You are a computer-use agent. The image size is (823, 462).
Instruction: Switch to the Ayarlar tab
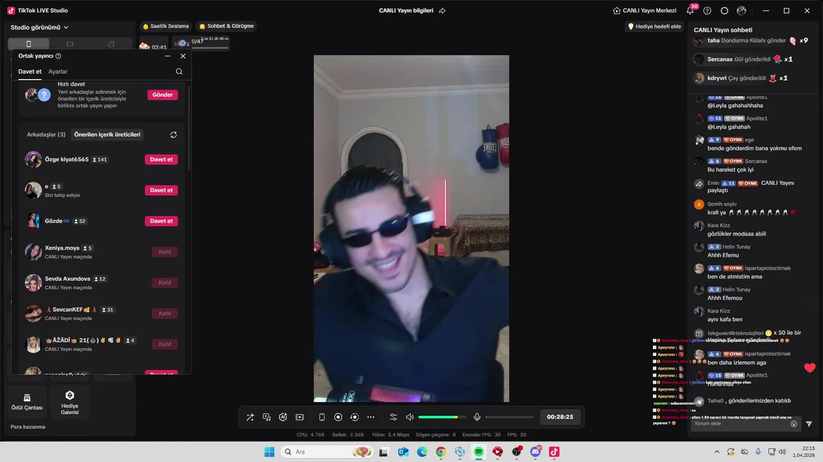58,72
